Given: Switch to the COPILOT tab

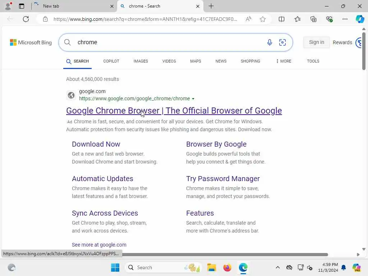Looking at the screenshot, I should 111,61.
